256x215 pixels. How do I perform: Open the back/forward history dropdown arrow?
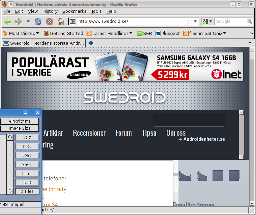(28, 21)
